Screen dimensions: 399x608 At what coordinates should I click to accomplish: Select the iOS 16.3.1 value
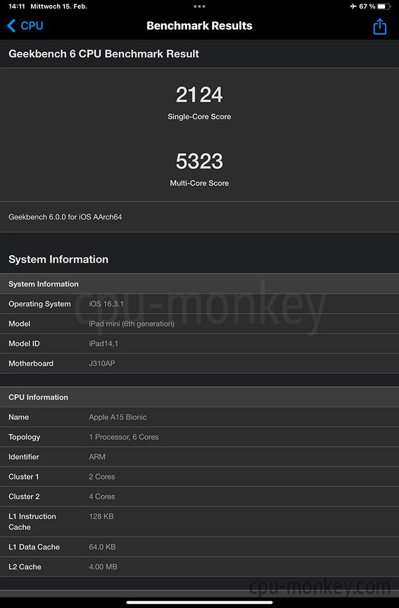click(106, 303)
